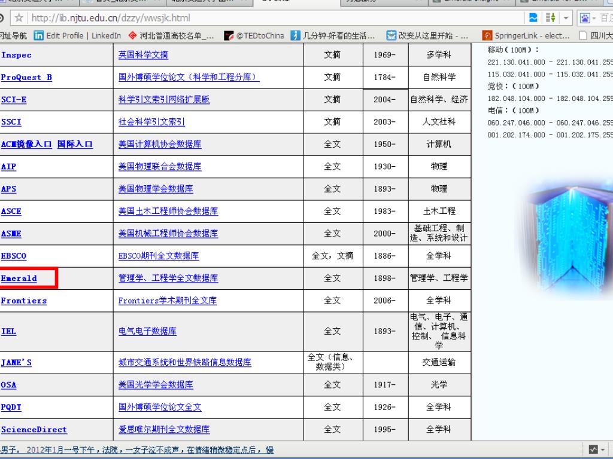Open the ASCE database link

(11, 211)
